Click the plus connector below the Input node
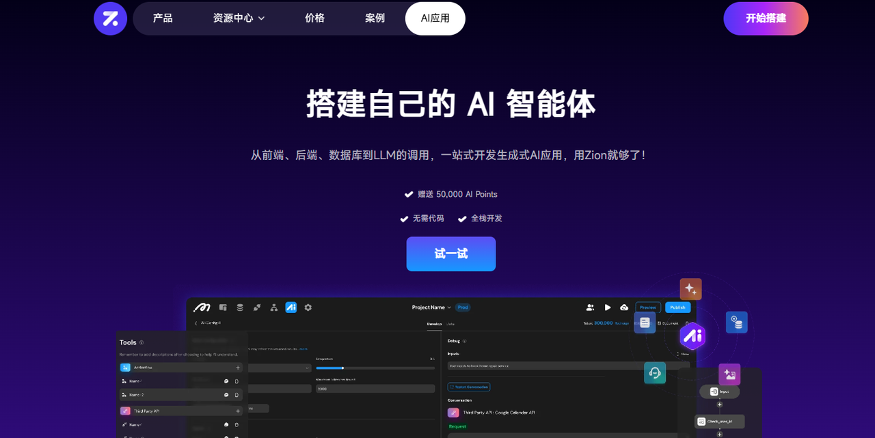This screenshot has height=438, width=875. [x=719, y=405]
